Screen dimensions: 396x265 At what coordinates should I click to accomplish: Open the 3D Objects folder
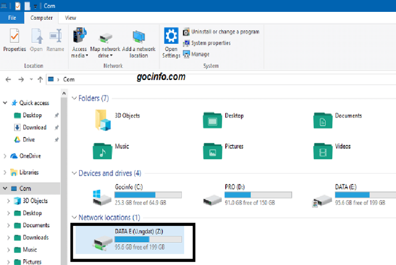pyautogui.click(x=117, y=120)
